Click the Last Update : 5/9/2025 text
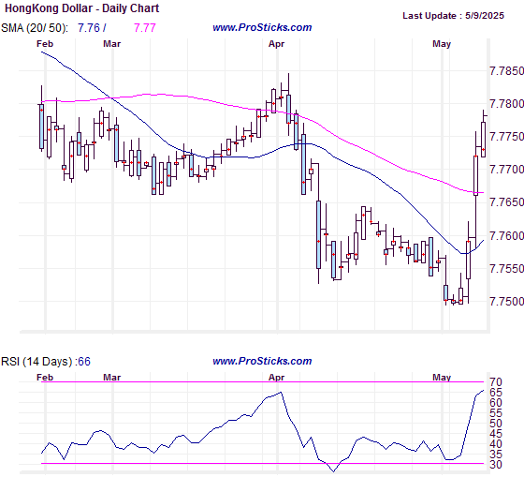Viewport: 524px width, 492px height. (453, 16)
